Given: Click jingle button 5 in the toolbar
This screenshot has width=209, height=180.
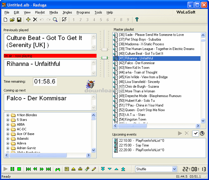Looking at the screenshot, I should click(101, 20).
